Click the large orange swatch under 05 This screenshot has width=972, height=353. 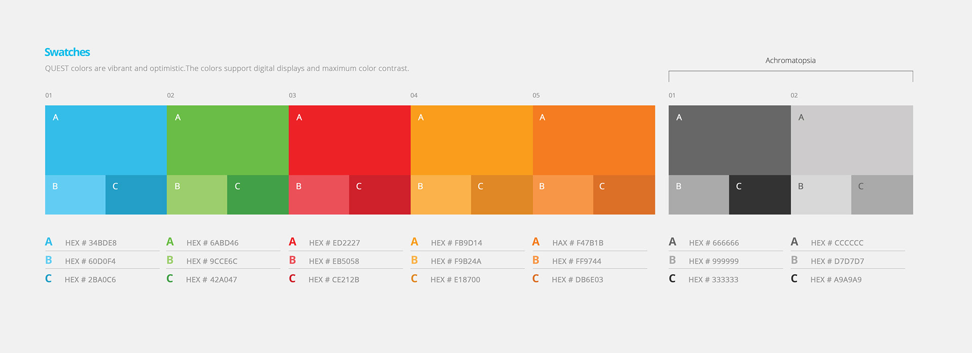tap(593, 140)
